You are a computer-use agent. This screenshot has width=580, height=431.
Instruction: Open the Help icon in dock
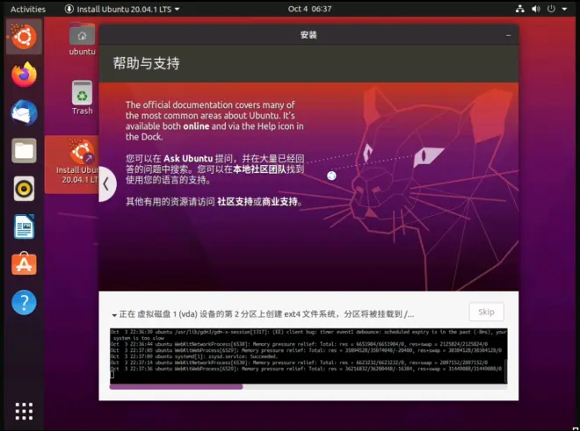(x=24, y=302)
